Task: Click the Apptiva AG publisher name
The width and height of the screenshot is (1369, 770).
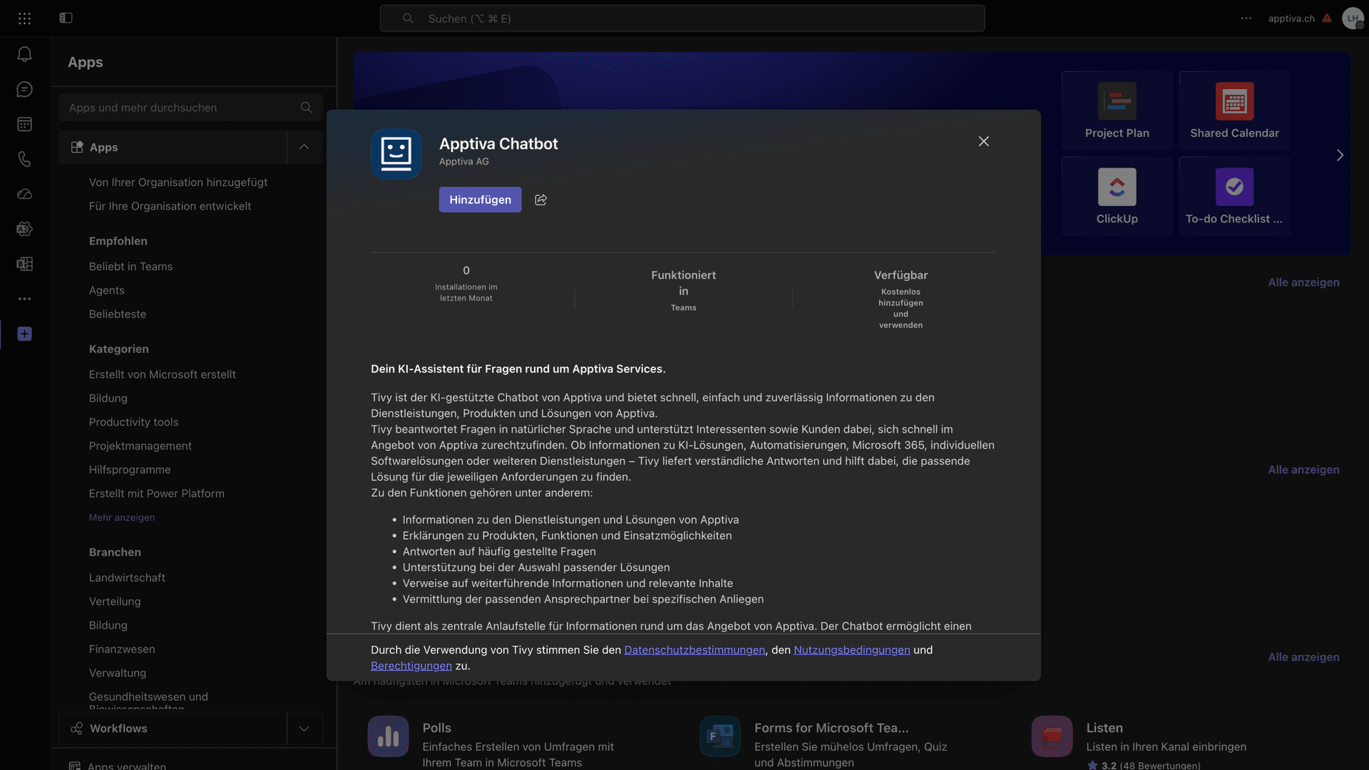Action: pos(464,162)
